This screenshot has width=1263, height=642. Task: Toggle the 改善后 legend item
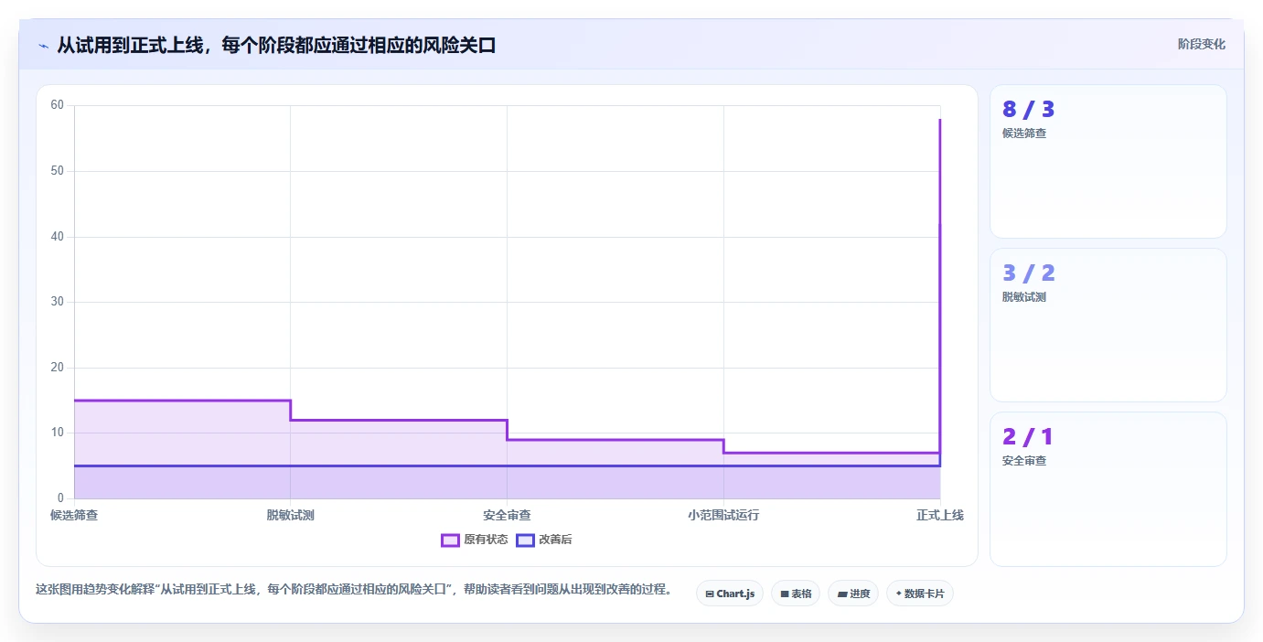tap(544, 540)
